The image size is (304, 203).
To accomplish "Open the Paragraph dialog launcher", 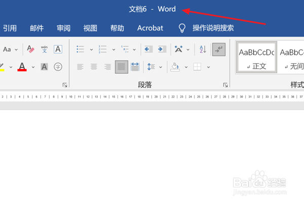I will pos(225,85).
